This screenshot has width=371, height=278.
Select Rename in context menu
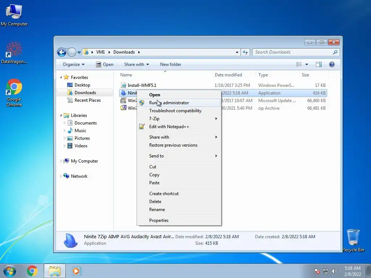pos(179,210)
